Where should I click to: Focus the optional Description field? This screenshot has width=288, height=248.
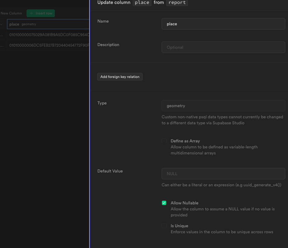(223, 47)
